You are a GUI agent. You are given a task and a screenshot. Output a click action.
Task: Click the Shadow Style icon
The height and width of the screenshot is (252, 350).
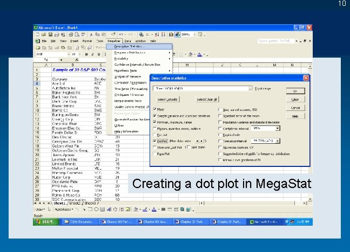pyautogui.click(x=183, y=209)
